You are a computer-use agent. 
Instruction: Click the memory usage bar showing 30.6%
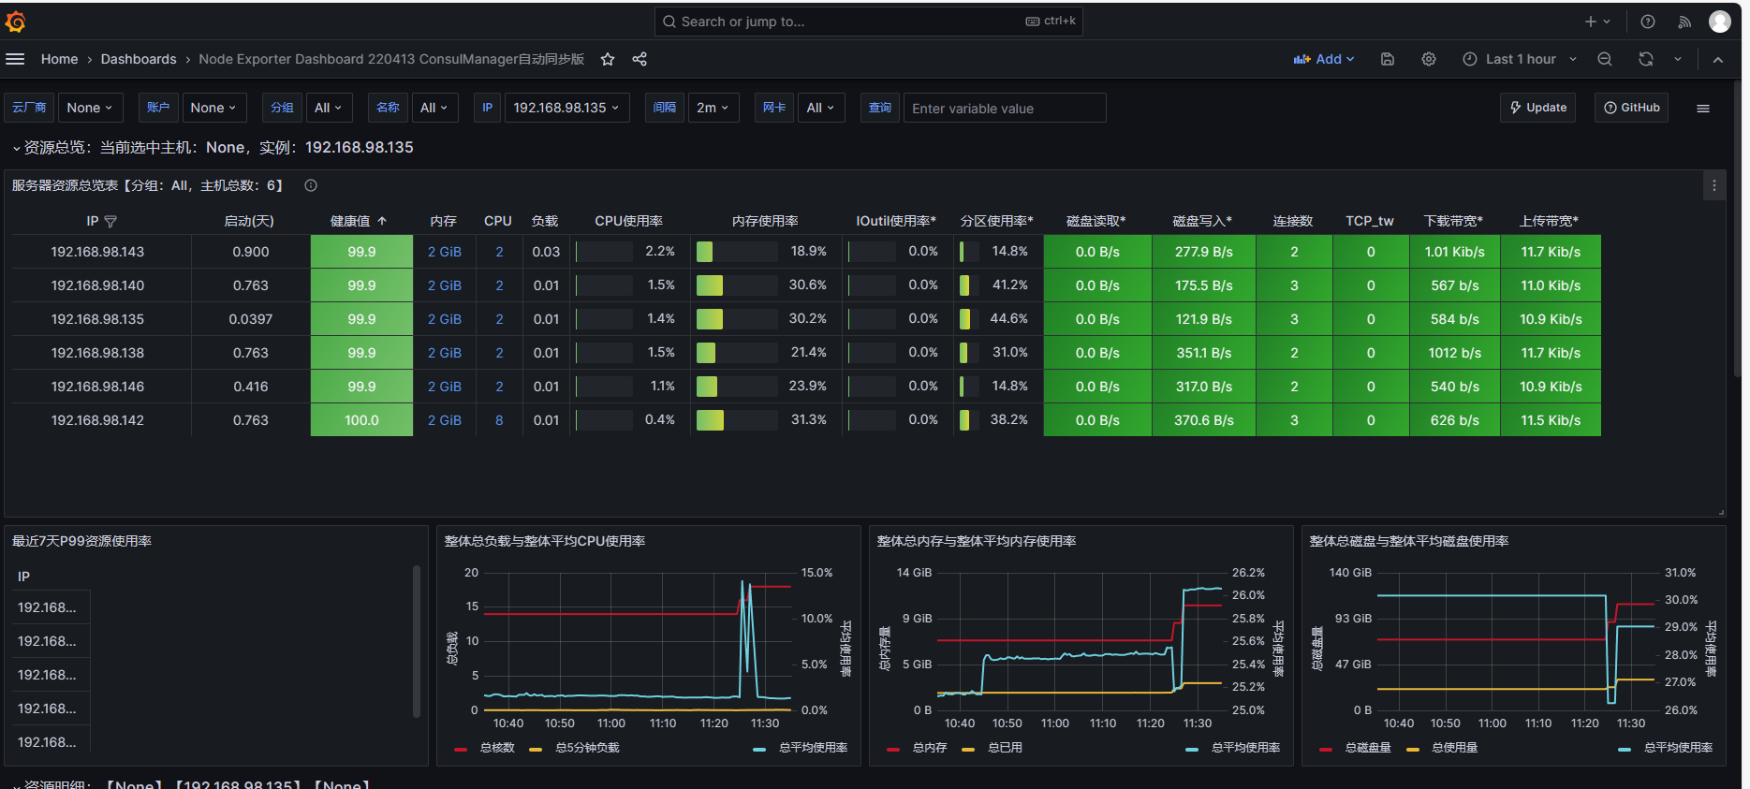[737, 285]
